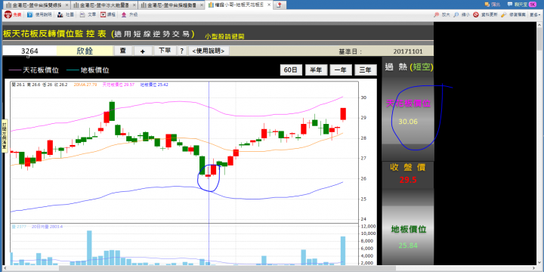This screenshot has width=544, height=272.
Task: Click the horizontal scrollbar at the bottom
Action: click(x=227, y=268)
